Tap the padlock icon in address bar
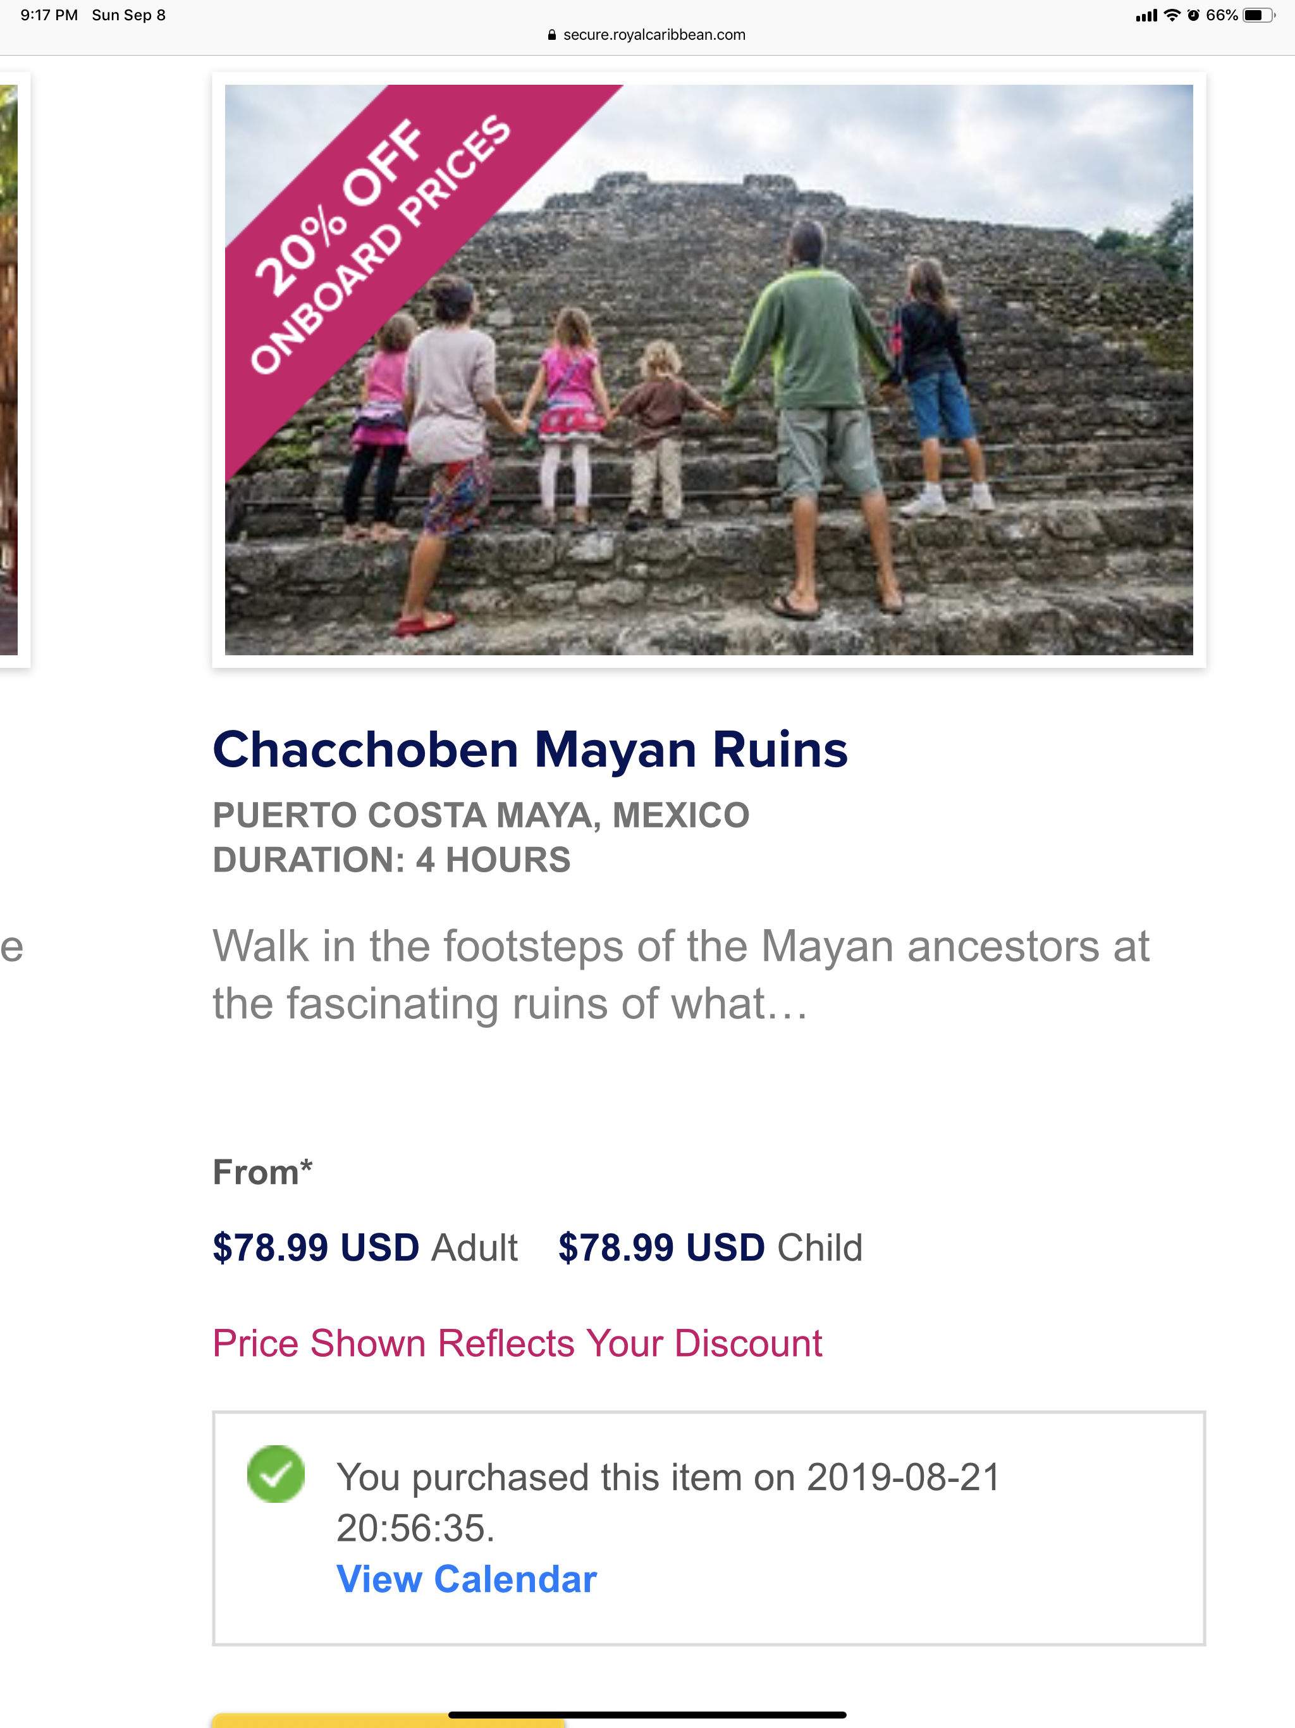This screenshot has width=1295, height=1728. (x=552, y=34)
